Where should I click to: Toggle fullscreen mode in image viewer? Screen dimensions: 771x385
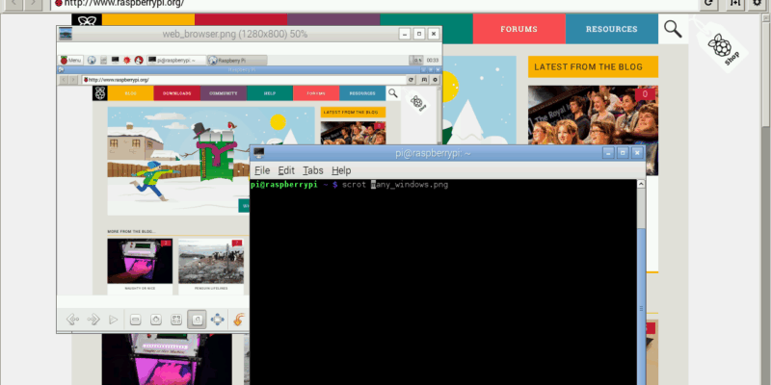point(217,319)
